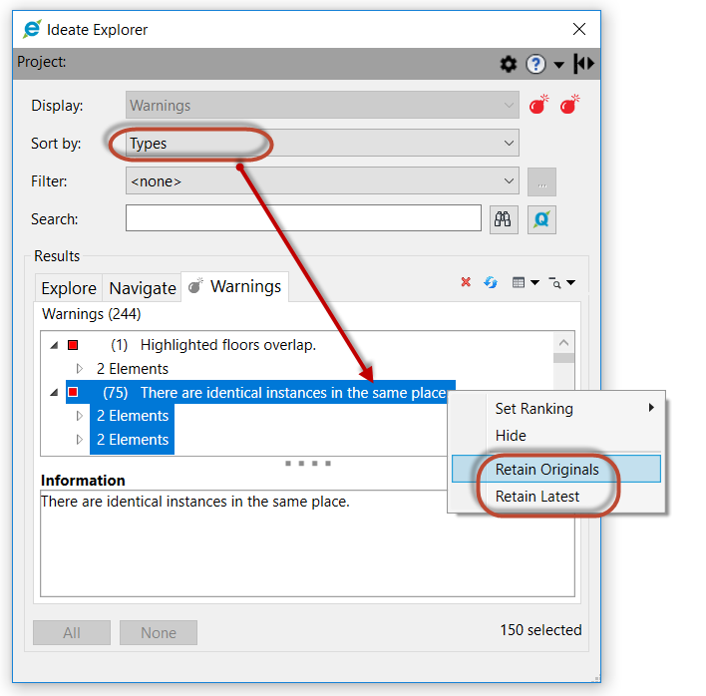Expand the 2 Elements item under floors overlap
This screenshot has width=706, height=696.
tap(81, 369)
